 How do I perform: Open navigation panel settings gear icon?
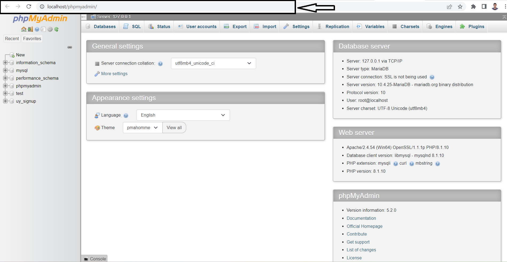50,29
